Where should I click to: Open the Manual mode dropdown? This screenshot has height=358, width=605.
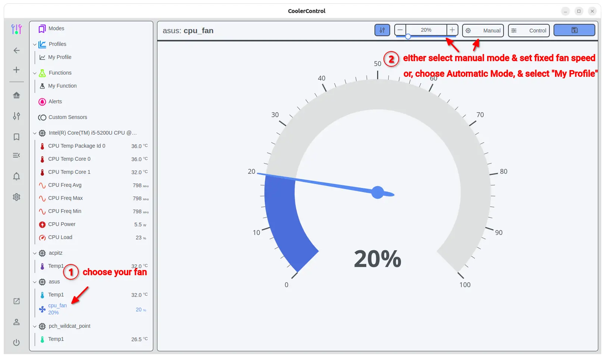[483, 31]
